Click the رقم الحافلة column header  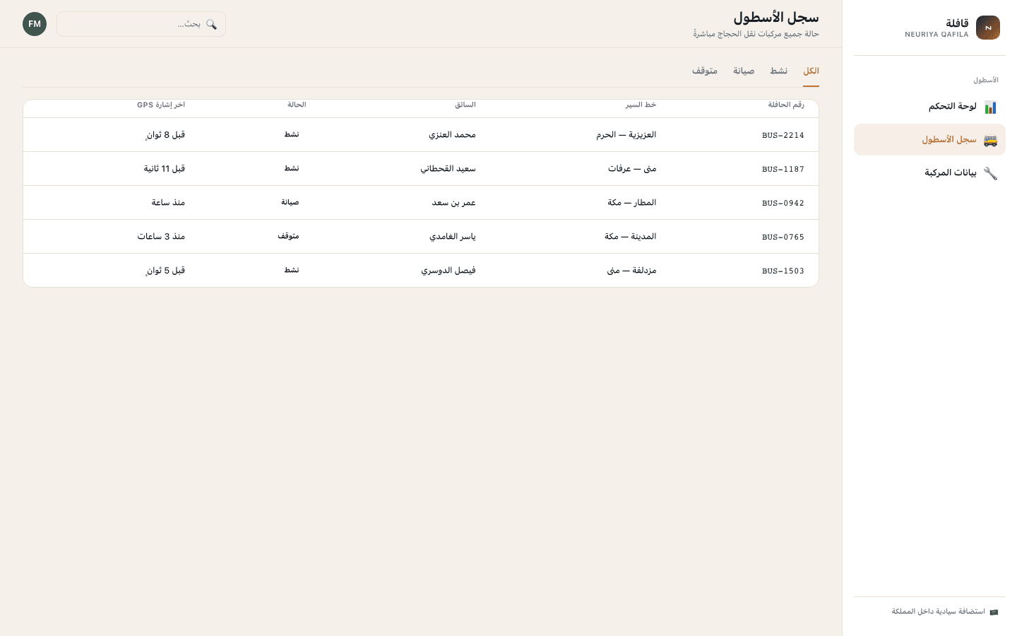pos(786,105)
